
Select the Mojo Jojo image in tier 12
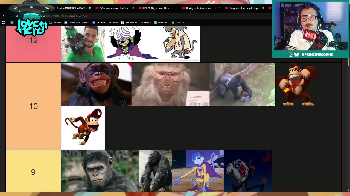(x=133, y=44)
